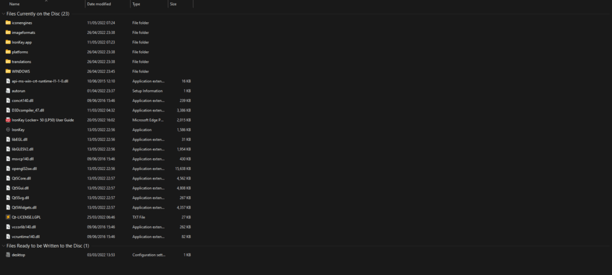The height and width of the screenshot is (275, 612).
Task: Click the Name column header
Action: 15,4
